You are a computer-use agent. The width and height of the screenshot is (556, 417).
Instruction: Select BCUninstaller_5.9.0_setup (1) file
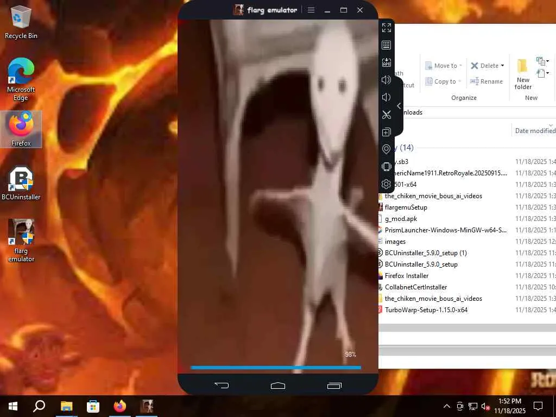tap(426, 253)
